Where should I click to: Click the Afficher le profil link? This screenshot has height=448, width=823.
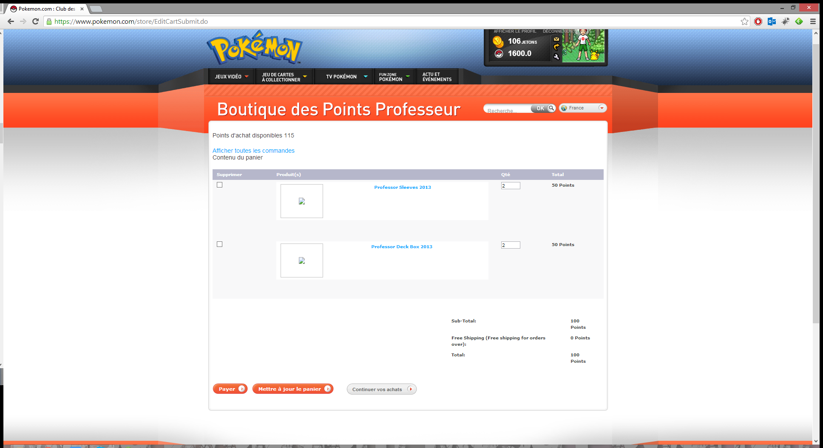click(x=515, y=31)
